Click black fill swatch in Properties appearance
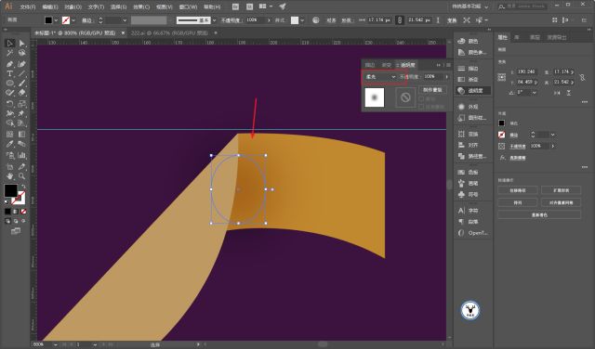Image resolution: width=595 pixels, height=349 pixels. pyautogui.click(x=502, y=123)
